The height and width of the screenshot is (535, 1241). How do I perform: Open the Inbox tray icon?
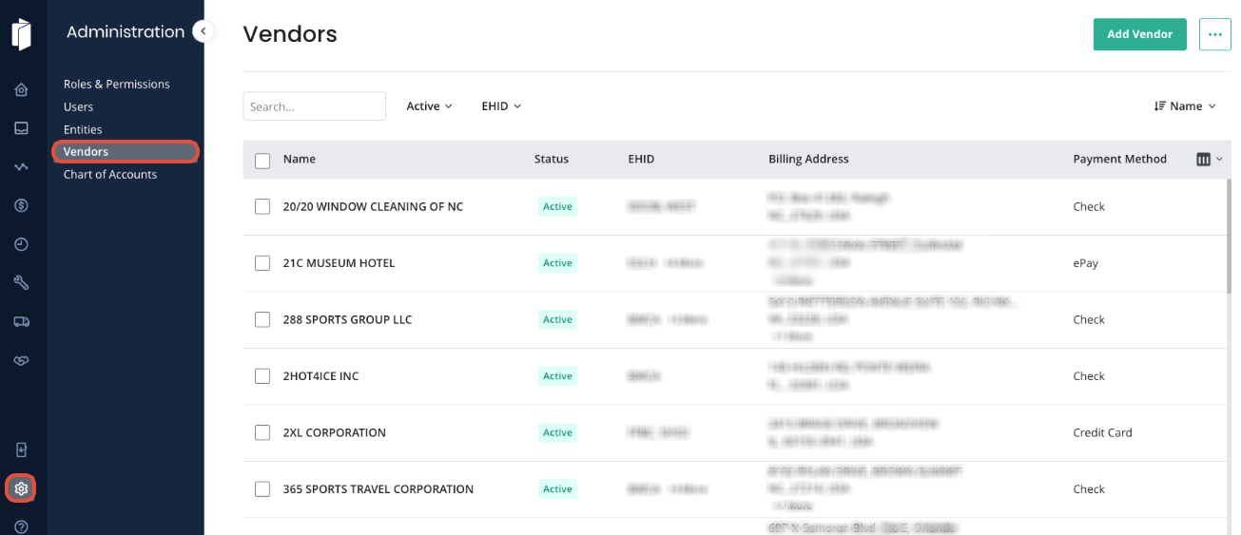click(21, 128)
